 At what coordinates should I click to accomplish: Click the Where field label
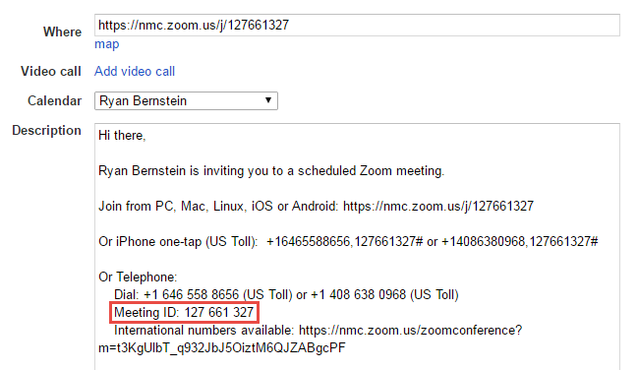point(62,31)
